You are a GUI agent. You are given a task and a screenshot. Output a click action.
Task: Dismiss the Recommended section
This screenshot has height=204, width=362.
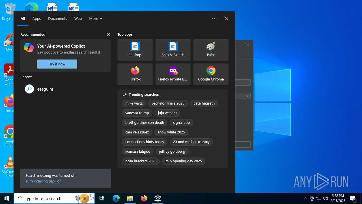tap(108, 35)
